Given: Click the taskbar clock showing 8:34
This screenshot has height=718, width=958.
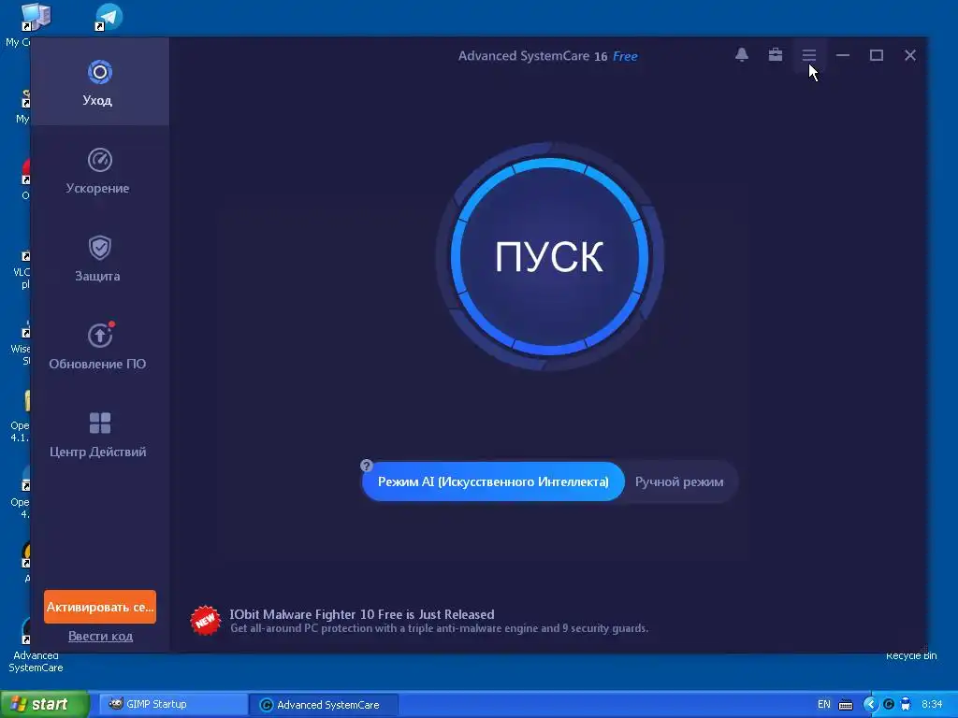Looking at the screenshot, I should (932, 704).
